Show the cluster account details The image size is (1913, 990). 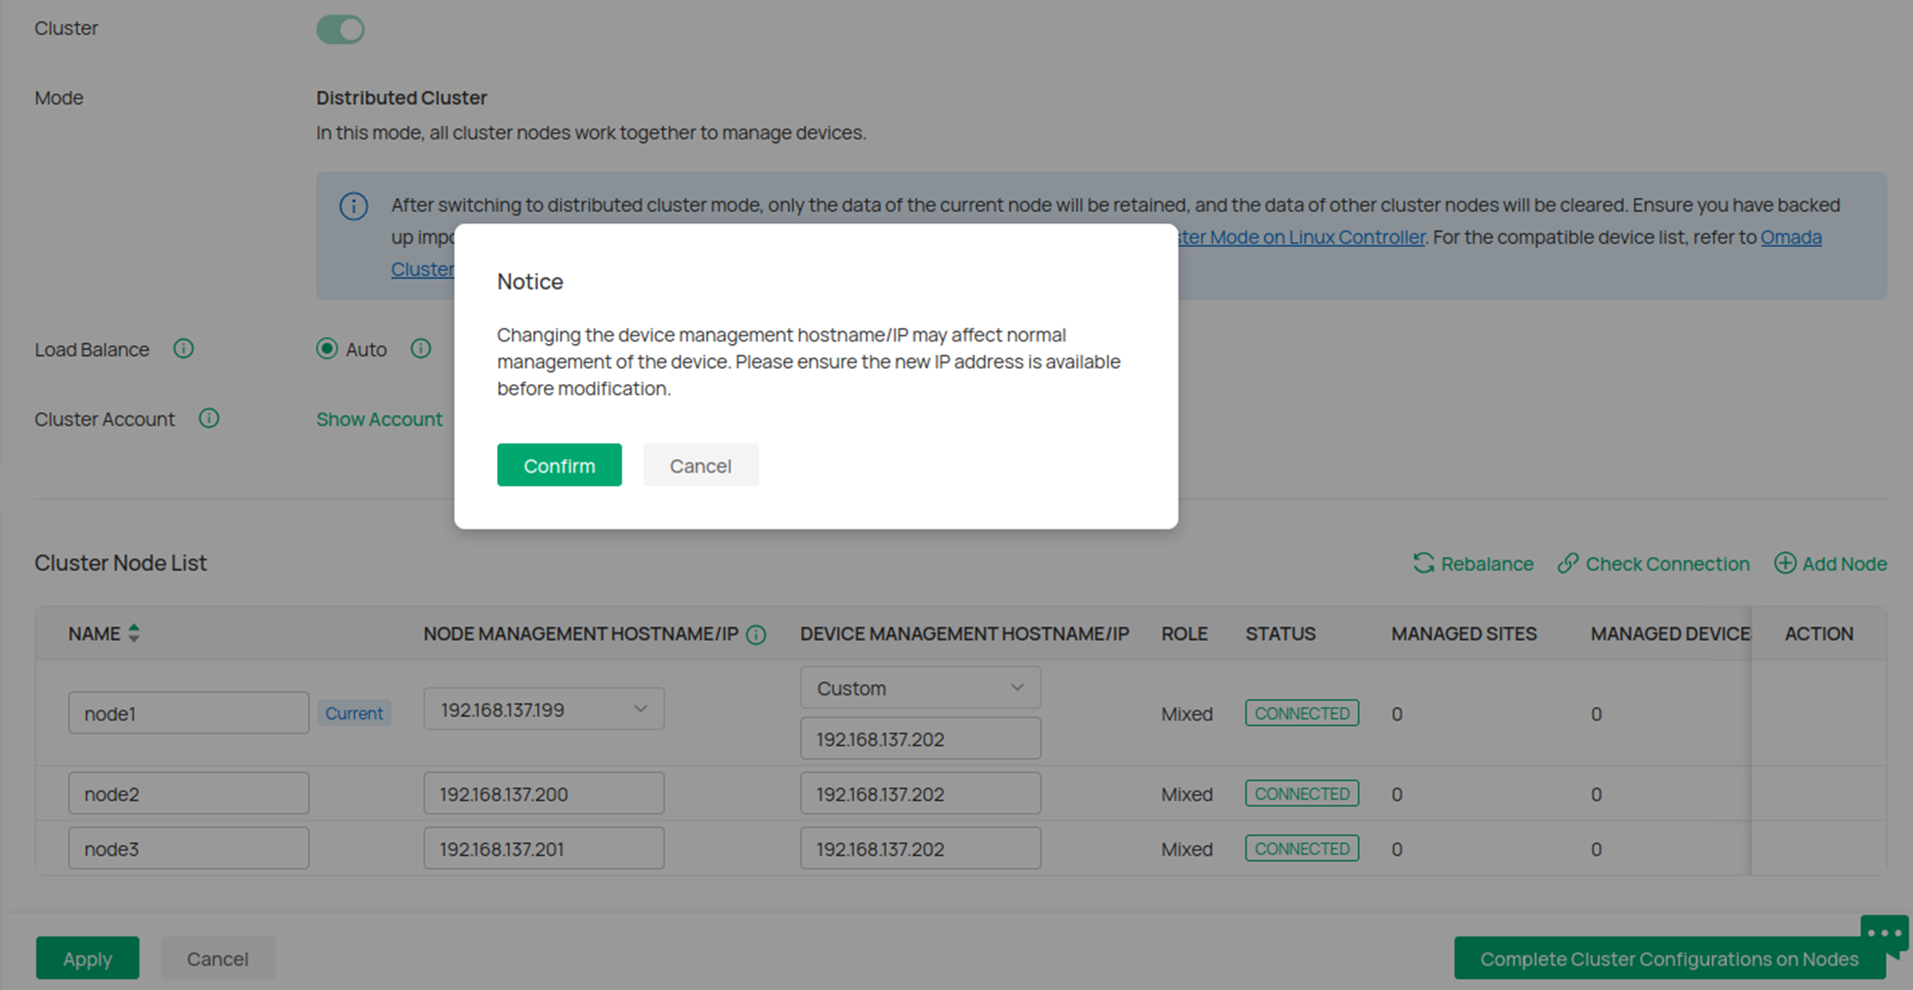pyautogui.click(x=379, y=419)
